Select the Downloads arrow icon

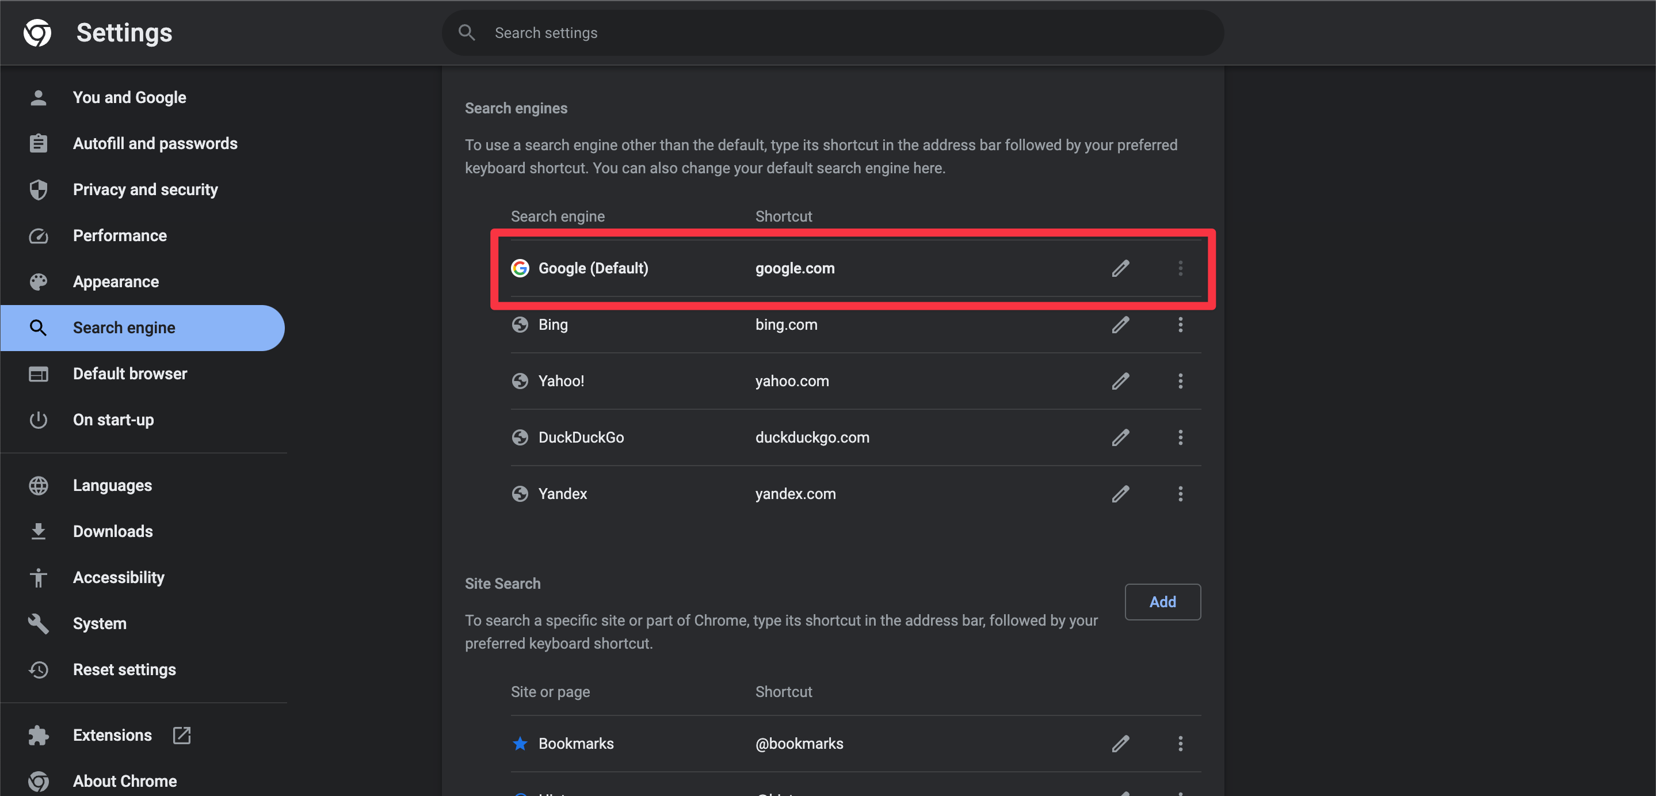[38, 531]
